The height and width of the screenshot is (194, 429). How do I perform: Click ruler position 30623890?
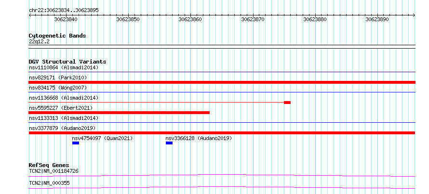pos(377,19)
